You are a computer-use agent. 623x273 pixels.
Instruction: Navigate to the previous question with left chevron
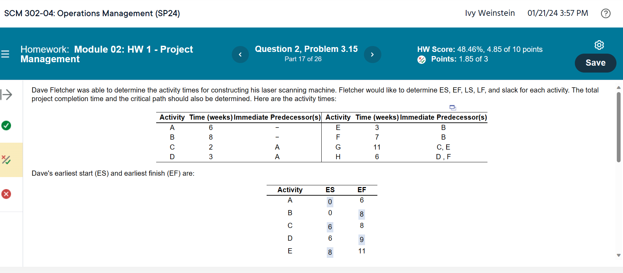(240, 54)
